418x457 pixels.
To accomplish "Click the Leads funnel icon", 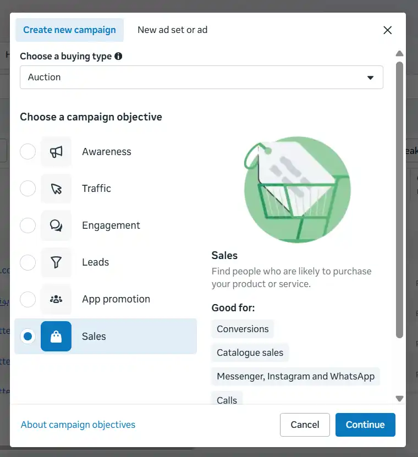I will coord(56,262).
